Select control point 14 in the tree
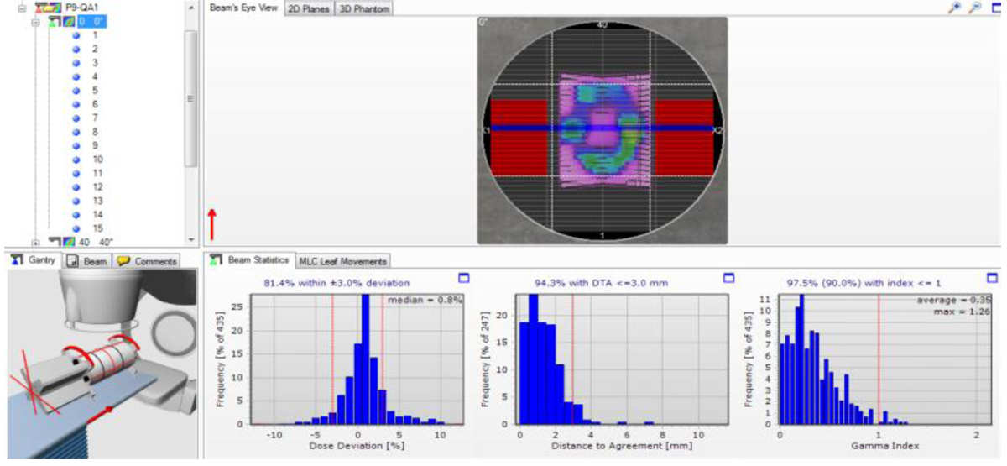This screenshot has width=1007, height=466. (98, 214)
